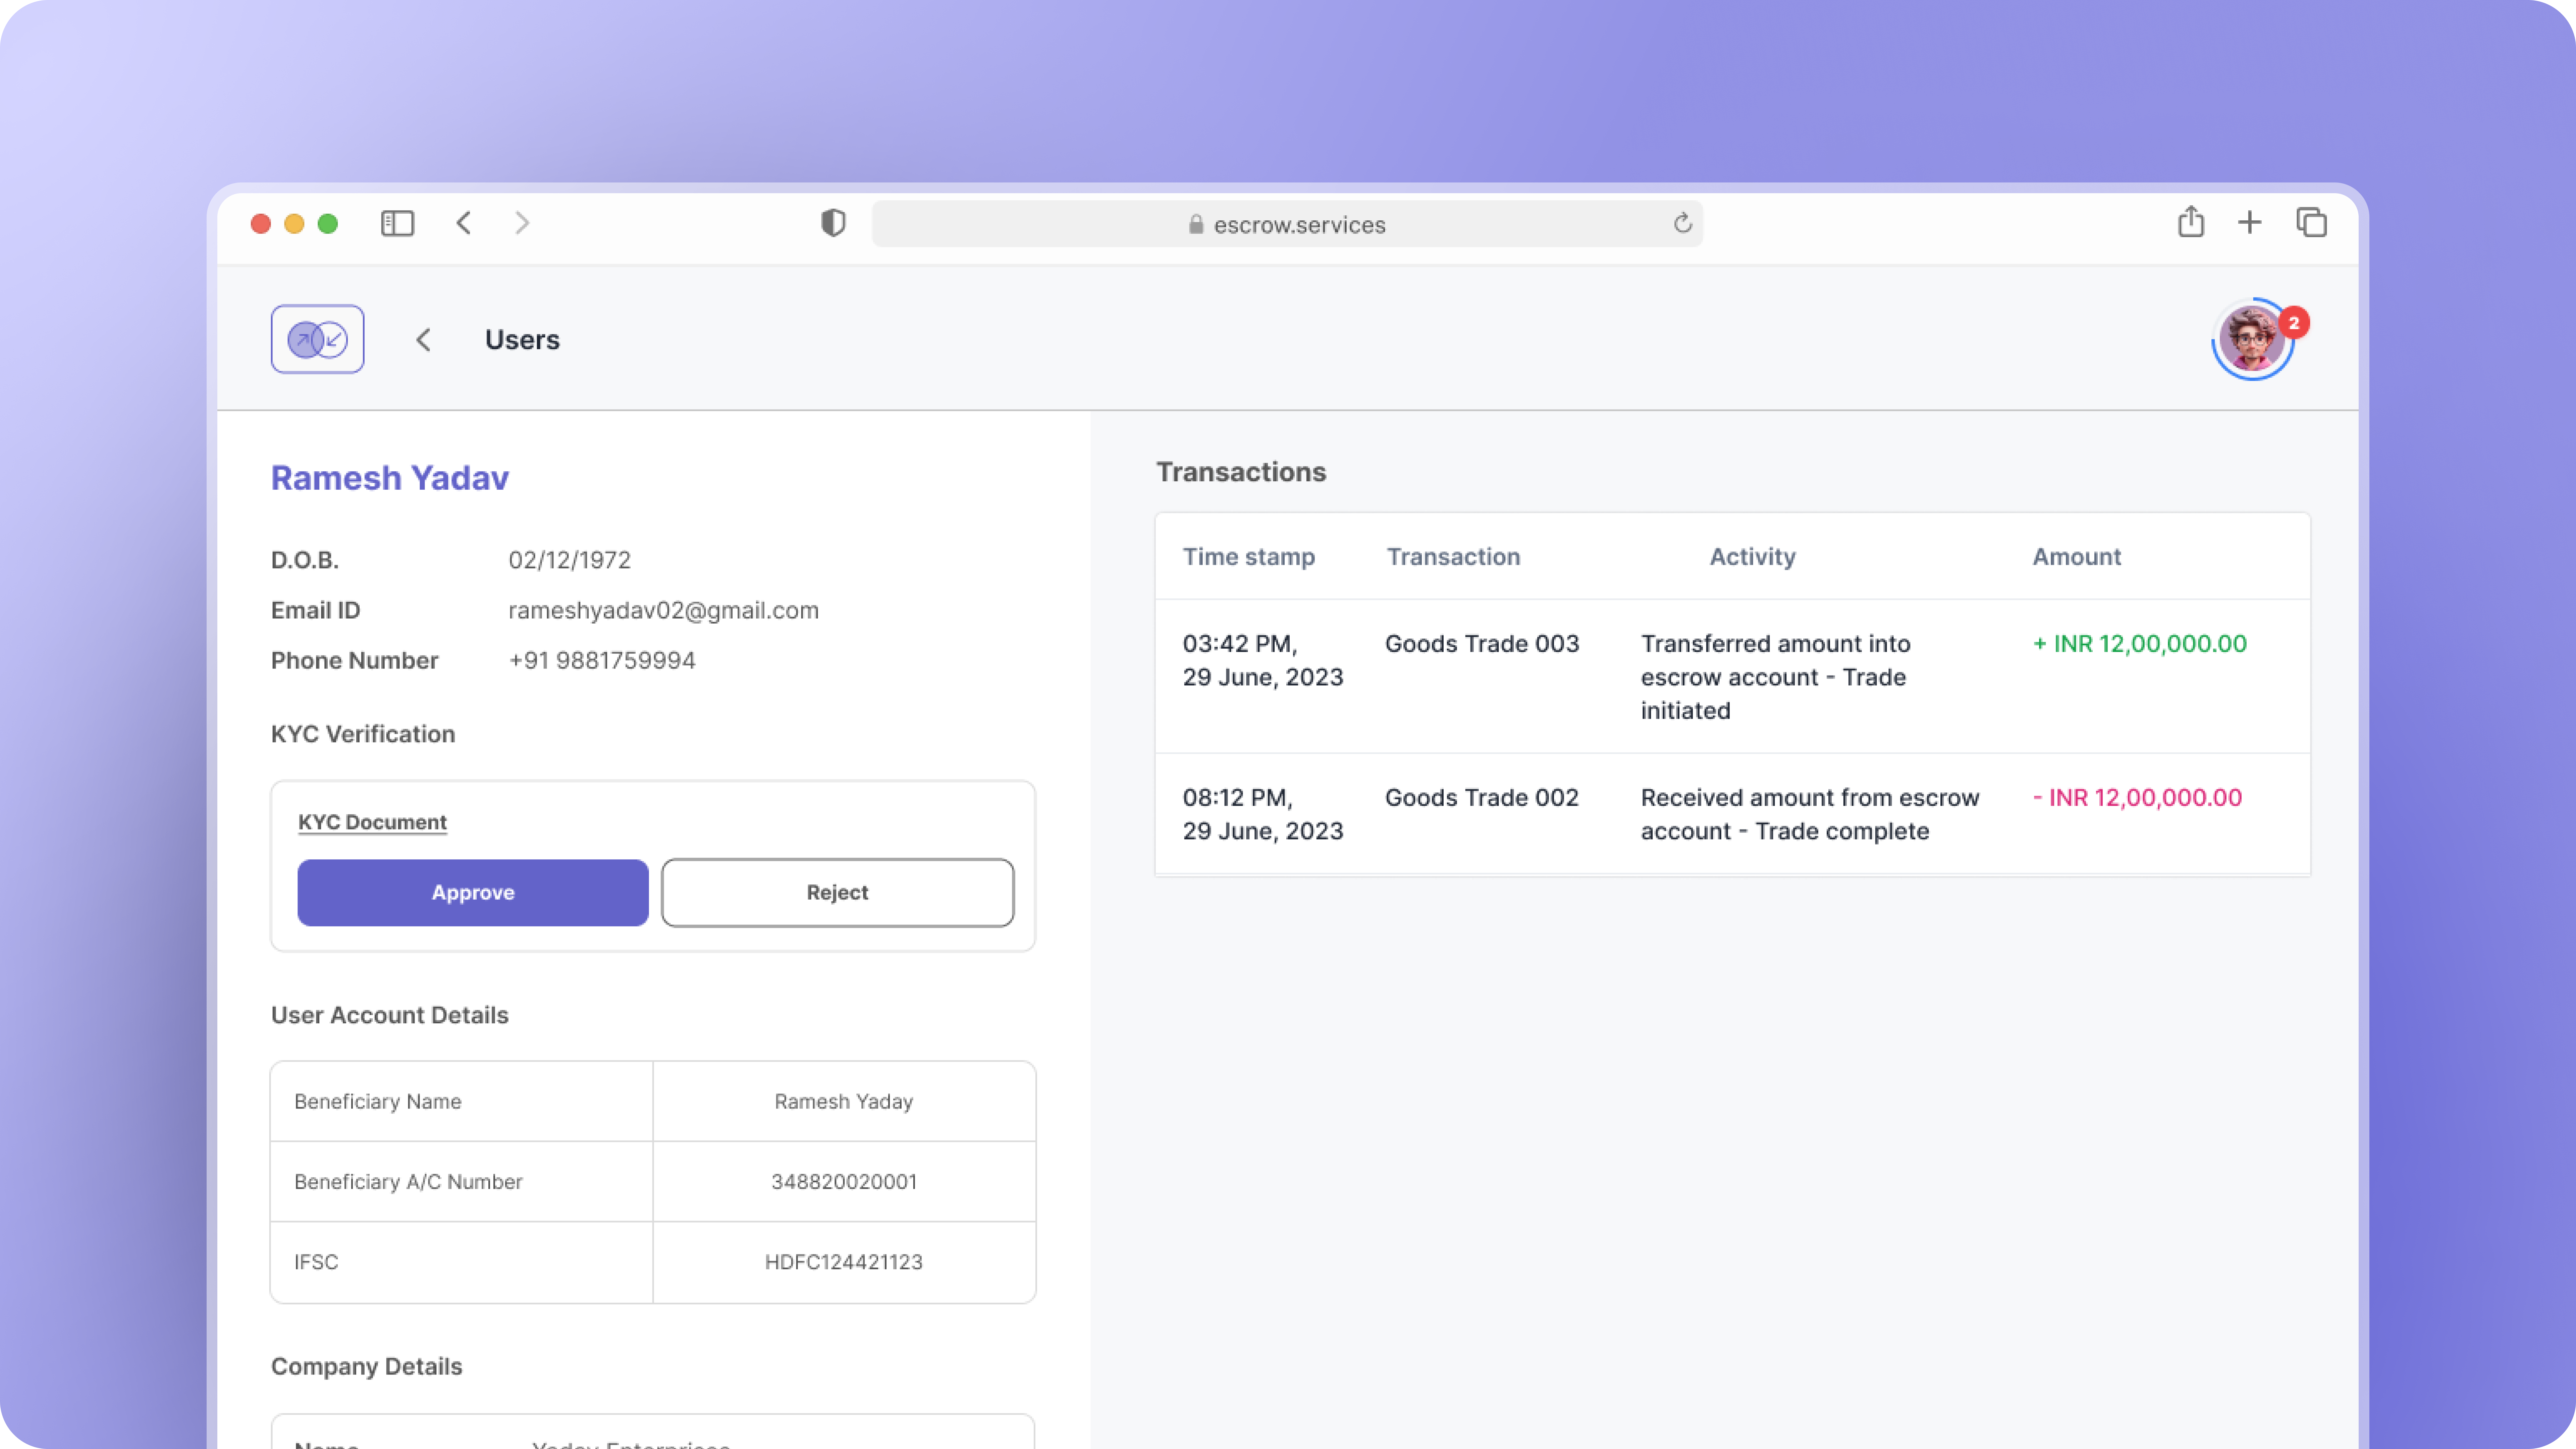Image resolution: width=2576 pixels, height=1449 pixels.
Task: Click the escrow.services address bar
Action: click(x=1287, y=224)
